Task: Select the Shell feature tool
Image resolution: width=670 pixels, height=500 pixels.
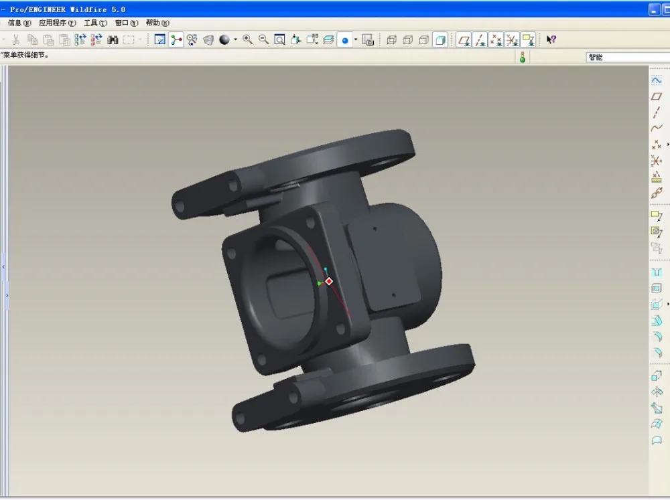Action: (657, 288)
